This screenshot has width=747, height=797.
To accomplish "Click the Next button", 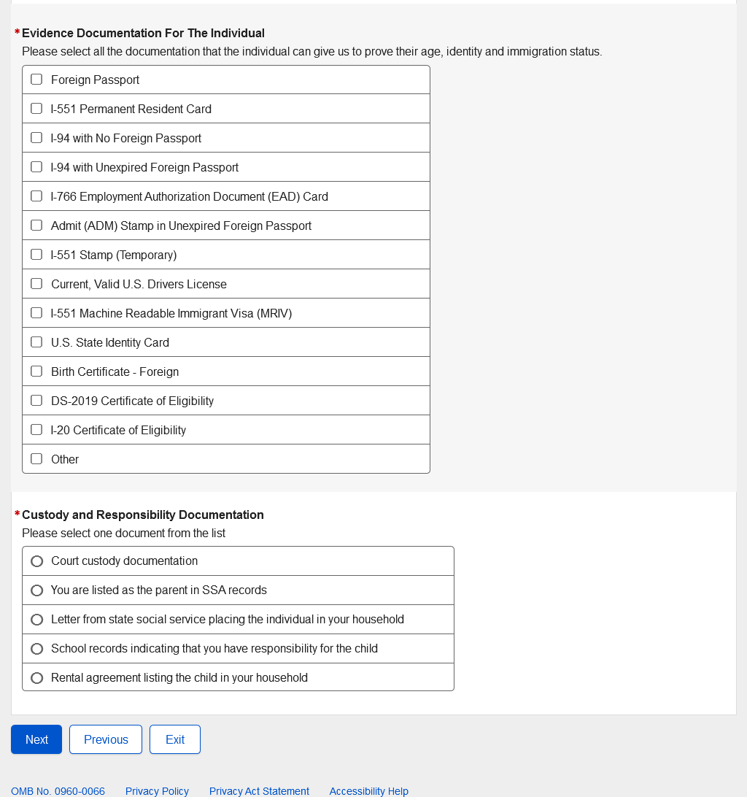I will (36, 739).
